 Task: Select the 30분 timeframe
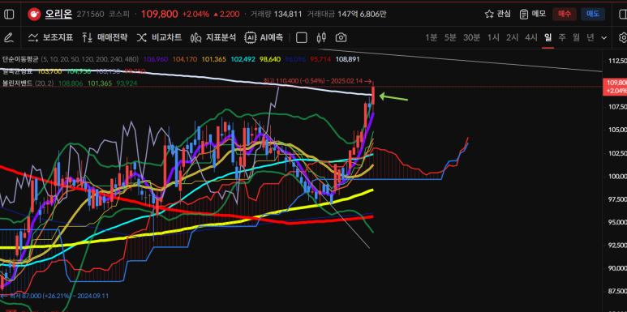coord(472,38)
